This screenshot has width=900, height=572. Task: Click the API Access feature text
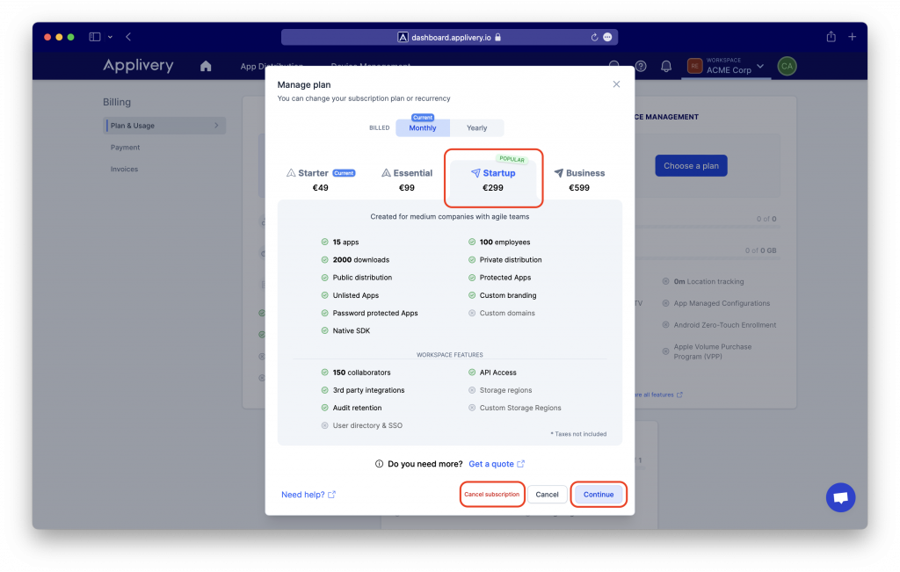(x=497, y=373)
